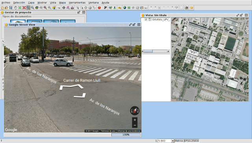Open the Ventana menu
Viewport: 252px width, 143px height.
[93, 3]
